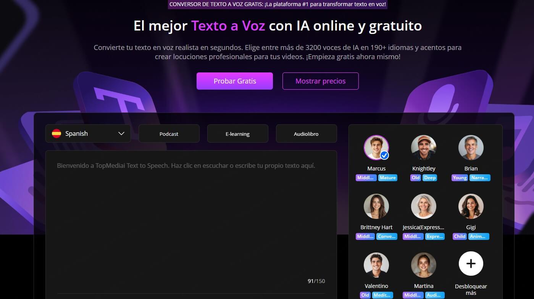534x299 pixels.
Task: Click the Conve... tag under Brittney Hart
Action: (387, 236)
